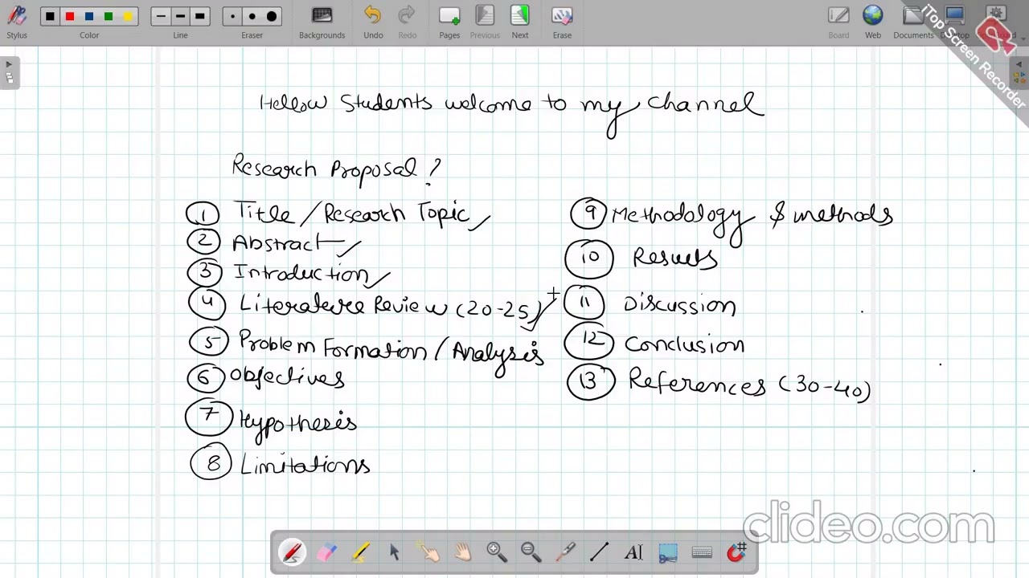
Task: Open the Stylus toolbar toggle
Action: (x=17, y=22)
